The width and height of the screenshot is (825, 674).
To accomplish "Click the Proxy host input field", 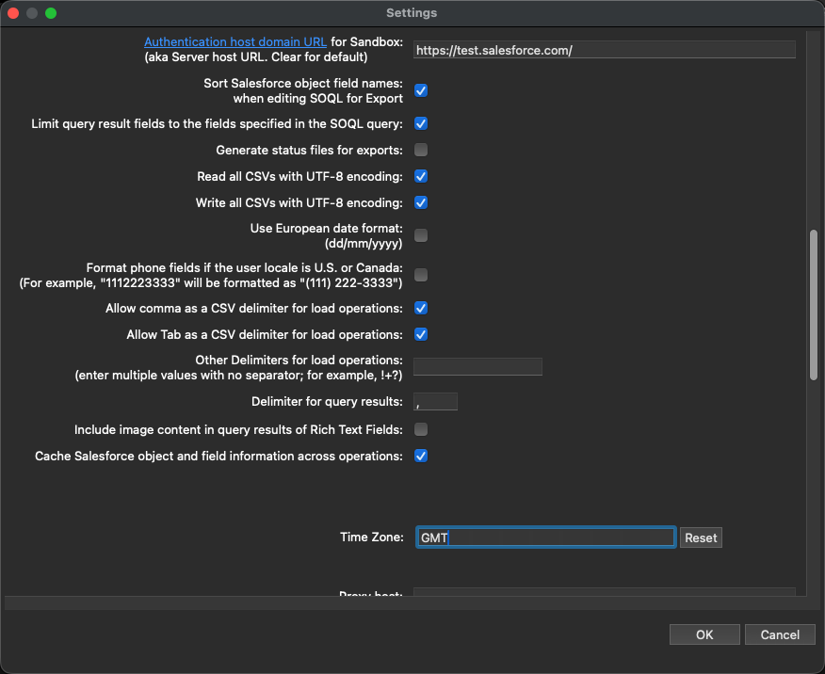I will tap(604, 592).
